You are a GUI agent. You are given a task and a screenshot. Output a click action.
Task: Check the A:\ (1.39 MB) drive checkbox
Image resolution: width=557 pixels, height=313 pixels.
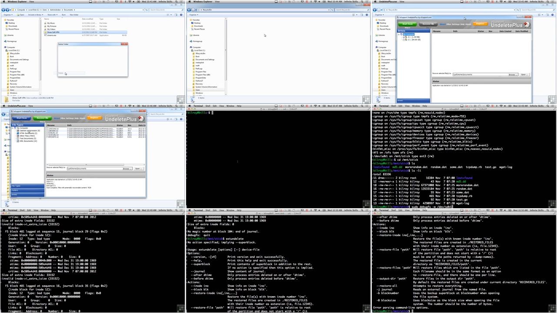coord(404,37)
